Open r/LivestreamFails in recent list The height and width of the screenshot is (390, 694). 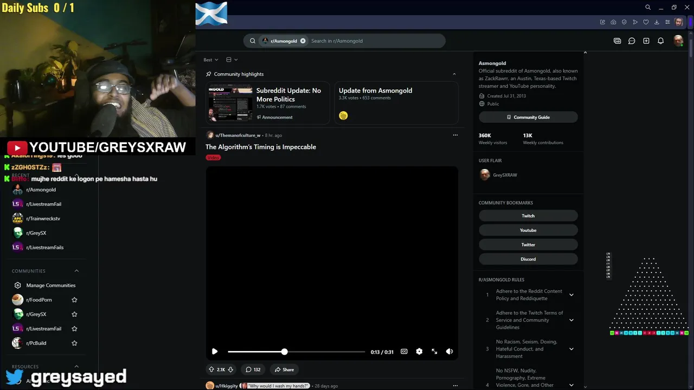[x=44, y=247]
